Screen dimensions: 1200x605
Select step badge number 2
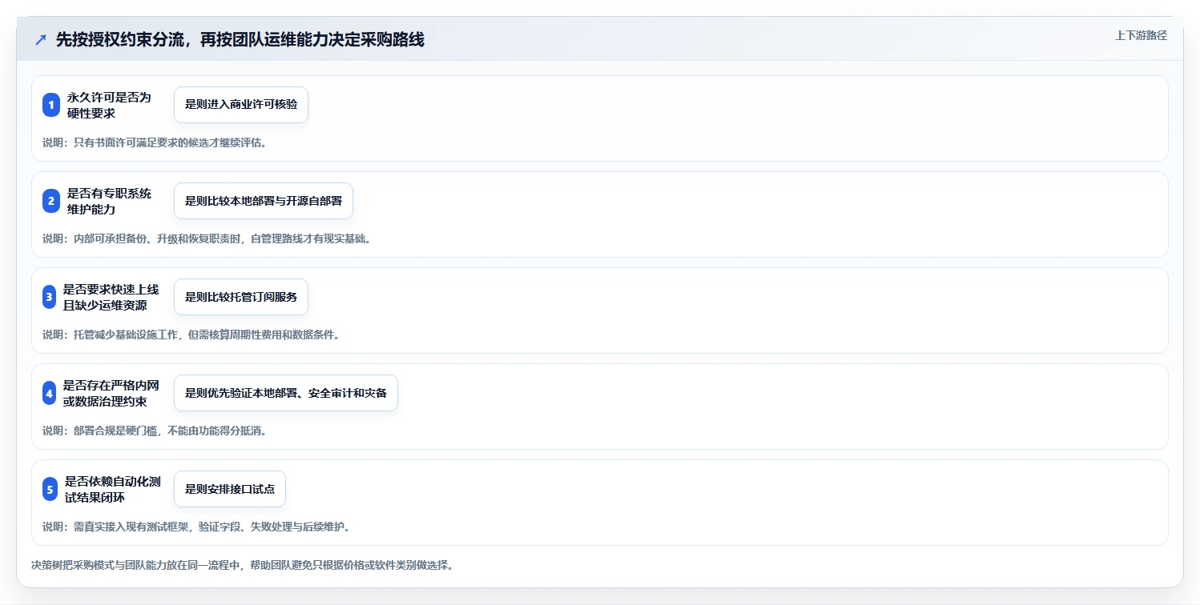click(51, 201)
